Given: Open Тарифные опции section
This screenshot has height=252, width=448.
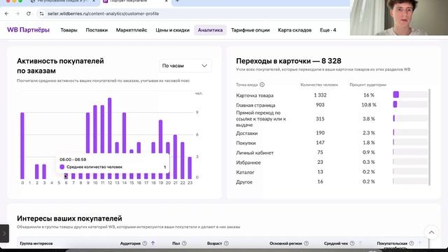Looking at the screenshot, I should coord(251,30).
